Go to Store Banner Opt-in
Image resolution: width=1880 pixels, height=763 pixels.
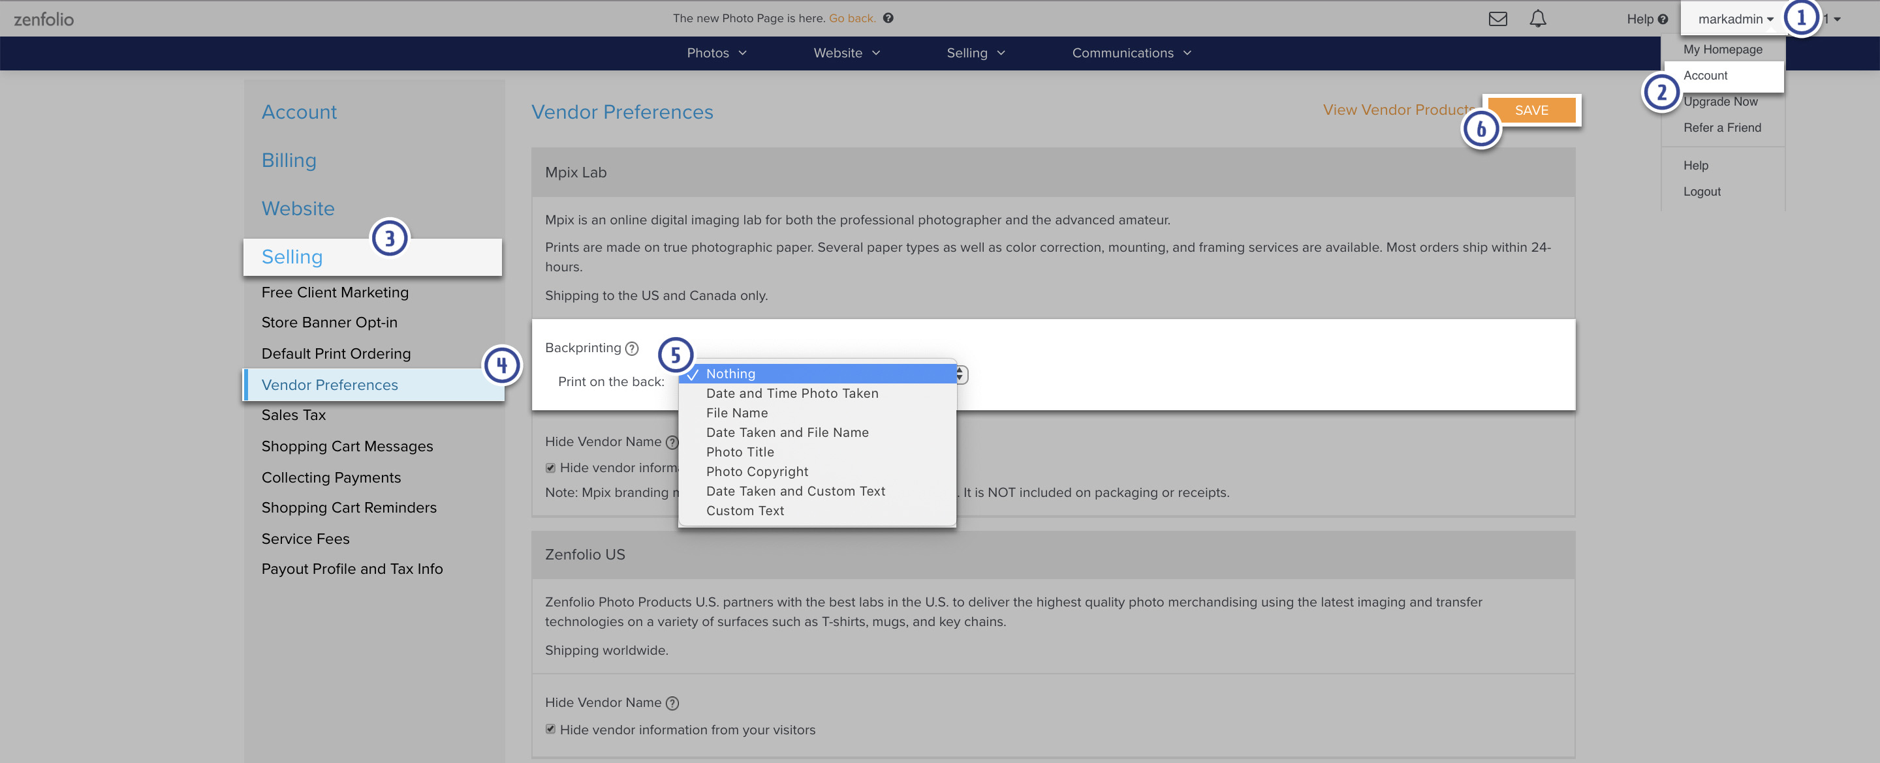(x=329, y=322)
